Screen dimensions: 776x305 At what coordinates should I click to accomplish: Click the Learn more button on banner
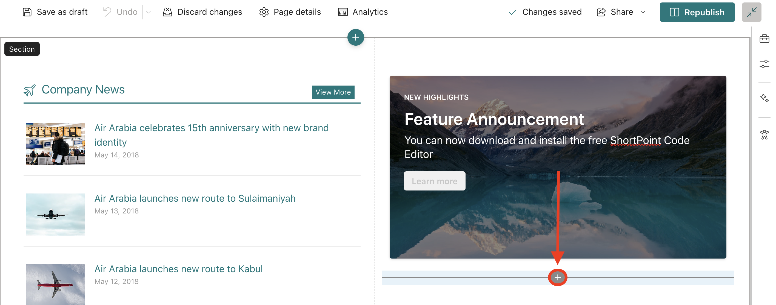[x=434, y=181]
